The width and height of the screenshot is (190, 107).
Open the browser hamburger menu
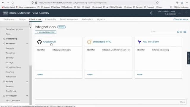coord(187,3)
